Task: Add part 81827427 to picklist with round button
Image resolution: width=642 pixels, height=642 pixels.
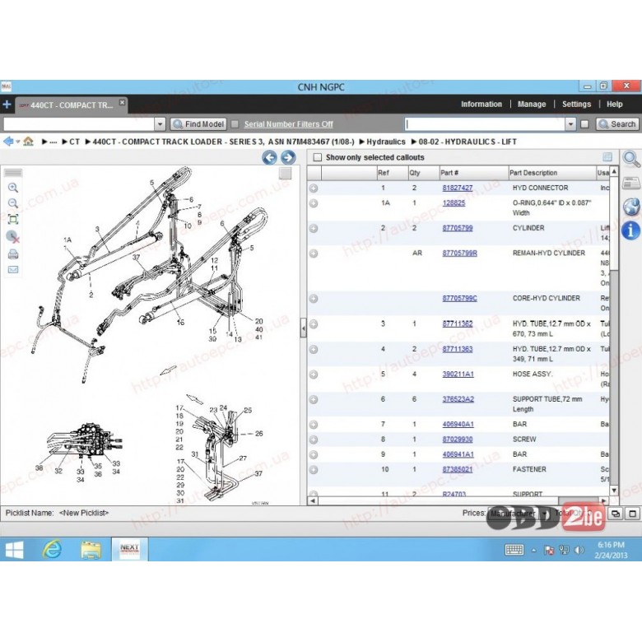Action: (x=314, y=188)
